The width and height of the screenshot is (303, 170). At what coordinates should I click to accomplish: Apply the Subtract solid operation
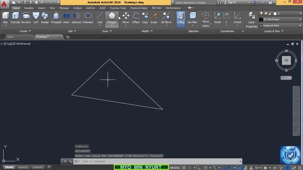click(76, 18)
